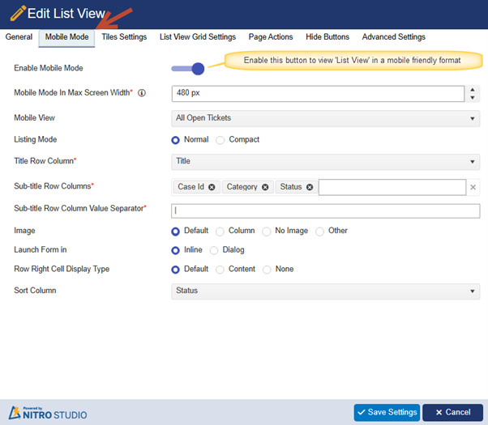The height and width of the screenshot is (425, 488).
Task: Switch to the Tiles Settings tab
Action: (124, 37)
